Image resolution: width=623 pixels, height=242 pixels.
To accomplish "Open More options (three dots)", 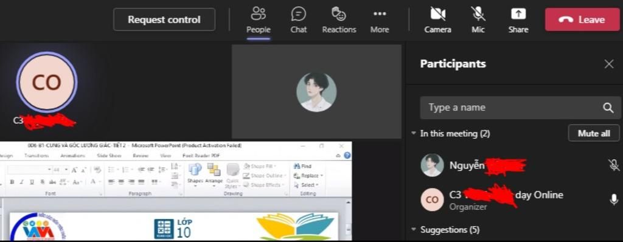I will pos(380,20).
